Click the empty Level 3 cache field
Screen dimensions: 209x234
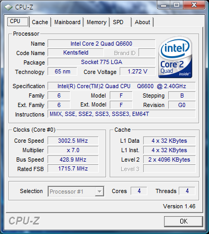(x=169, y=169)
